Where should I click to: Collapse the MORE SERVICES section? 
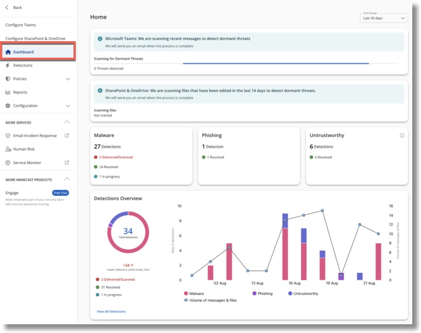[x=67, y=122]
